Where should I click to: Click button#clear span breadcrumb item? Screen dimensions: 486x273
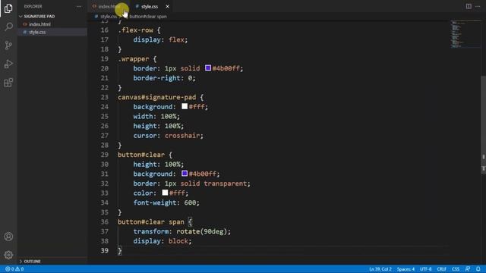point(148,17)
